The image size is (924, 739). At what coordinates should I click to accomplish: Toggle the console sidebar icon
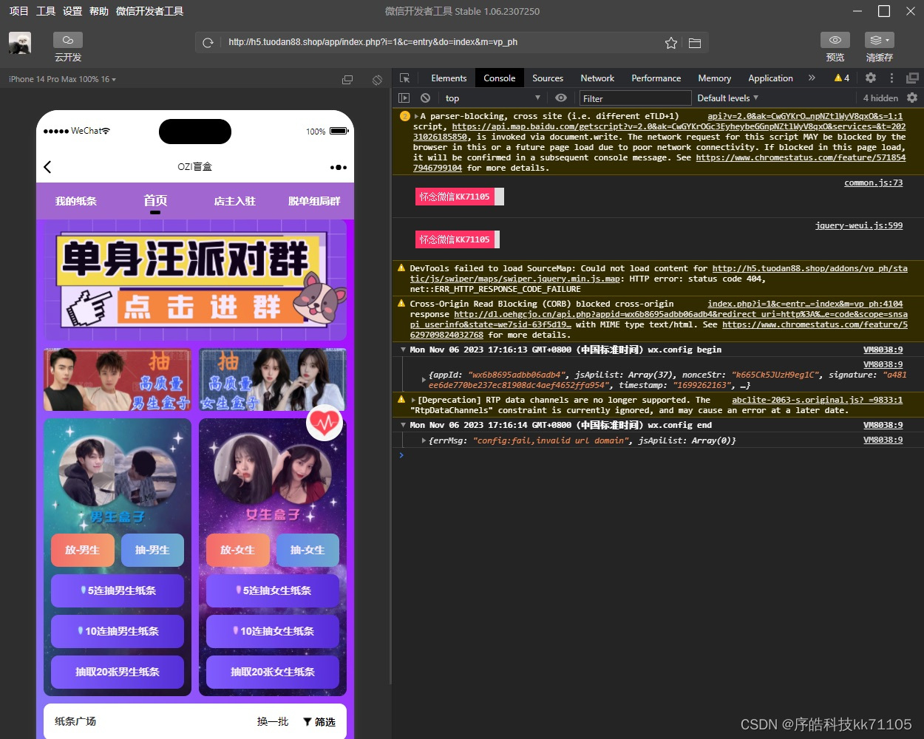coord(404,98)
